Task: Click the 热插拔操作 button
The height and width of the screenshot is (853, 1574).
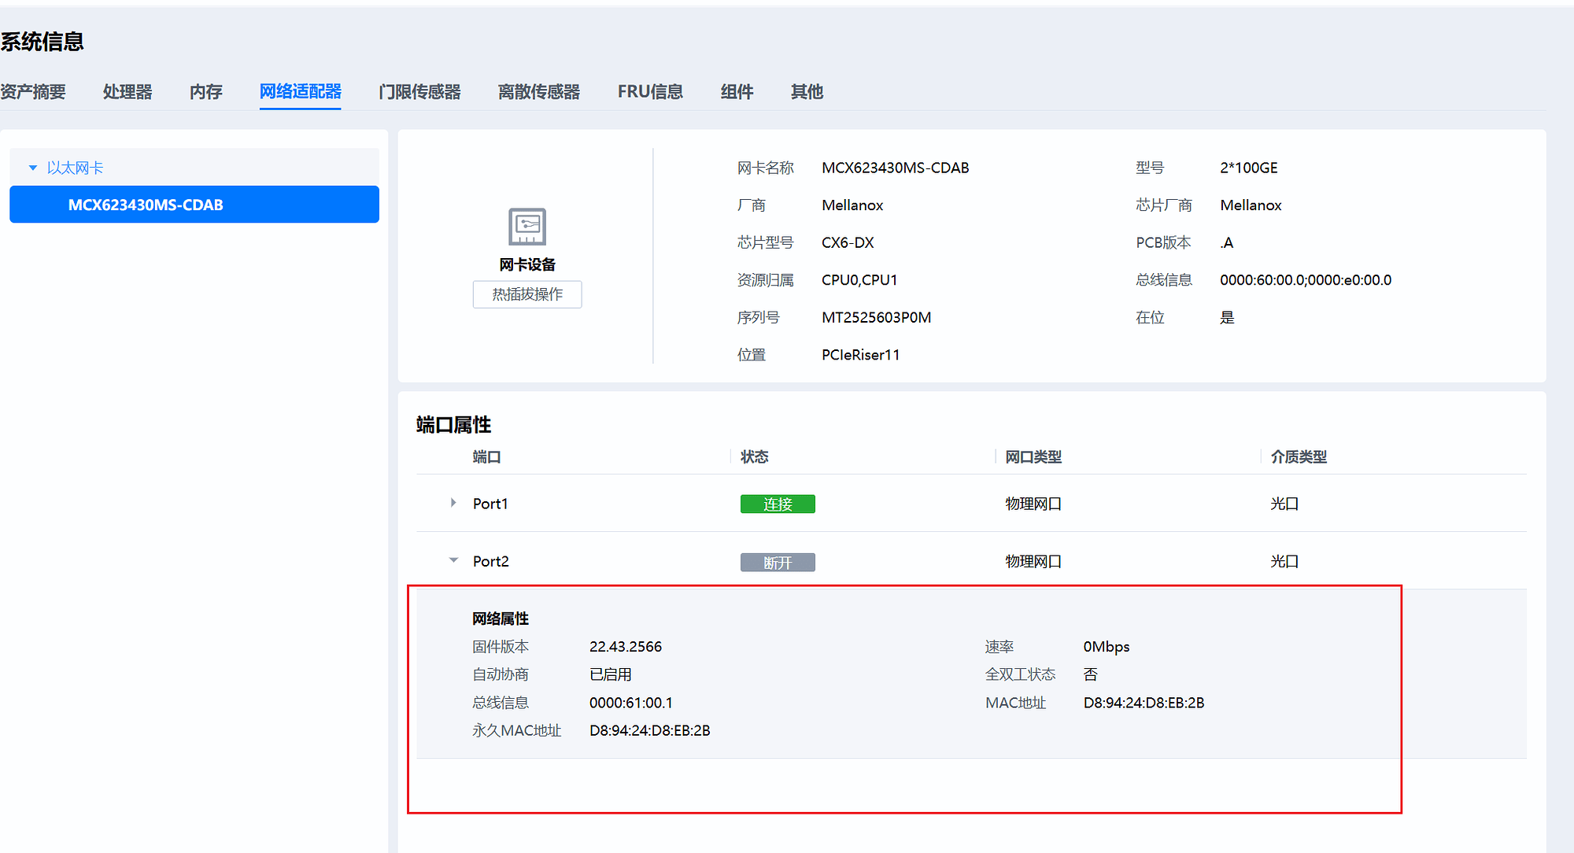Action: coord(527,294)
